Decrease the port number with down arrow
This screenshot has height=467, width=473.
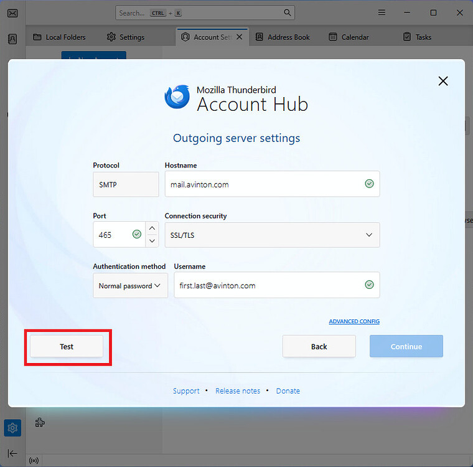tap(152, 241)
